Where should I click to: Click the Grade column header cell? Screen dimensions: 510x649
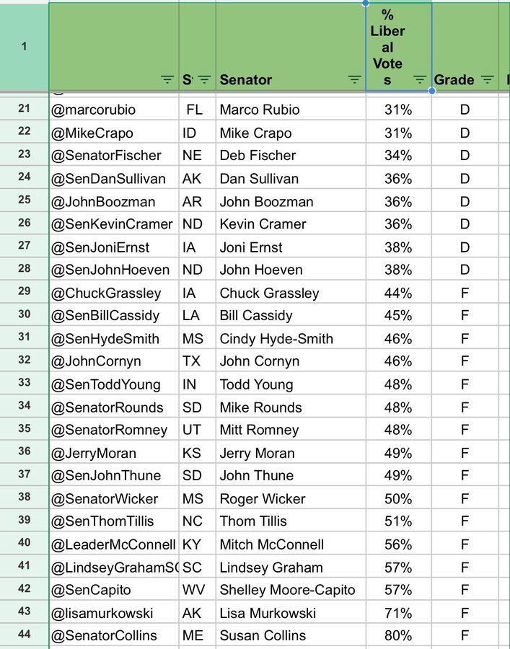[454, 80]
